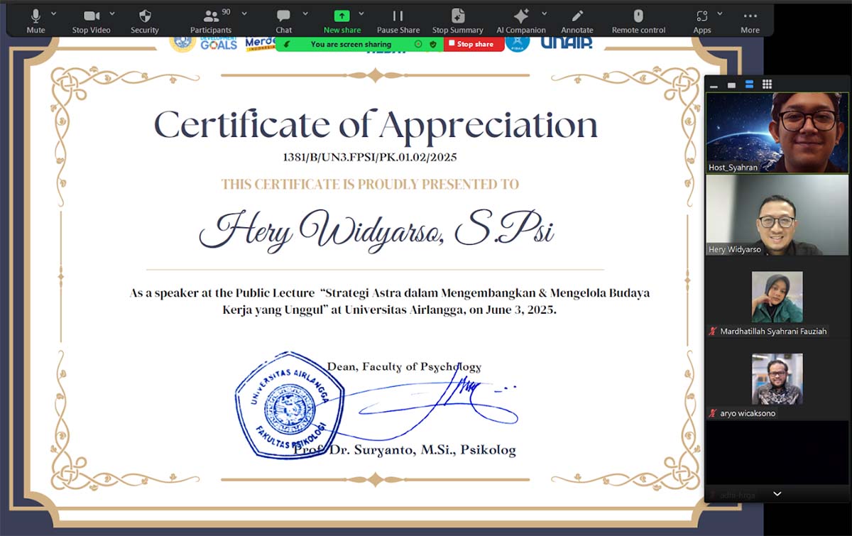
Task: Click "Dean, Faculty of Psychology" text
Action: coord(404,367)
